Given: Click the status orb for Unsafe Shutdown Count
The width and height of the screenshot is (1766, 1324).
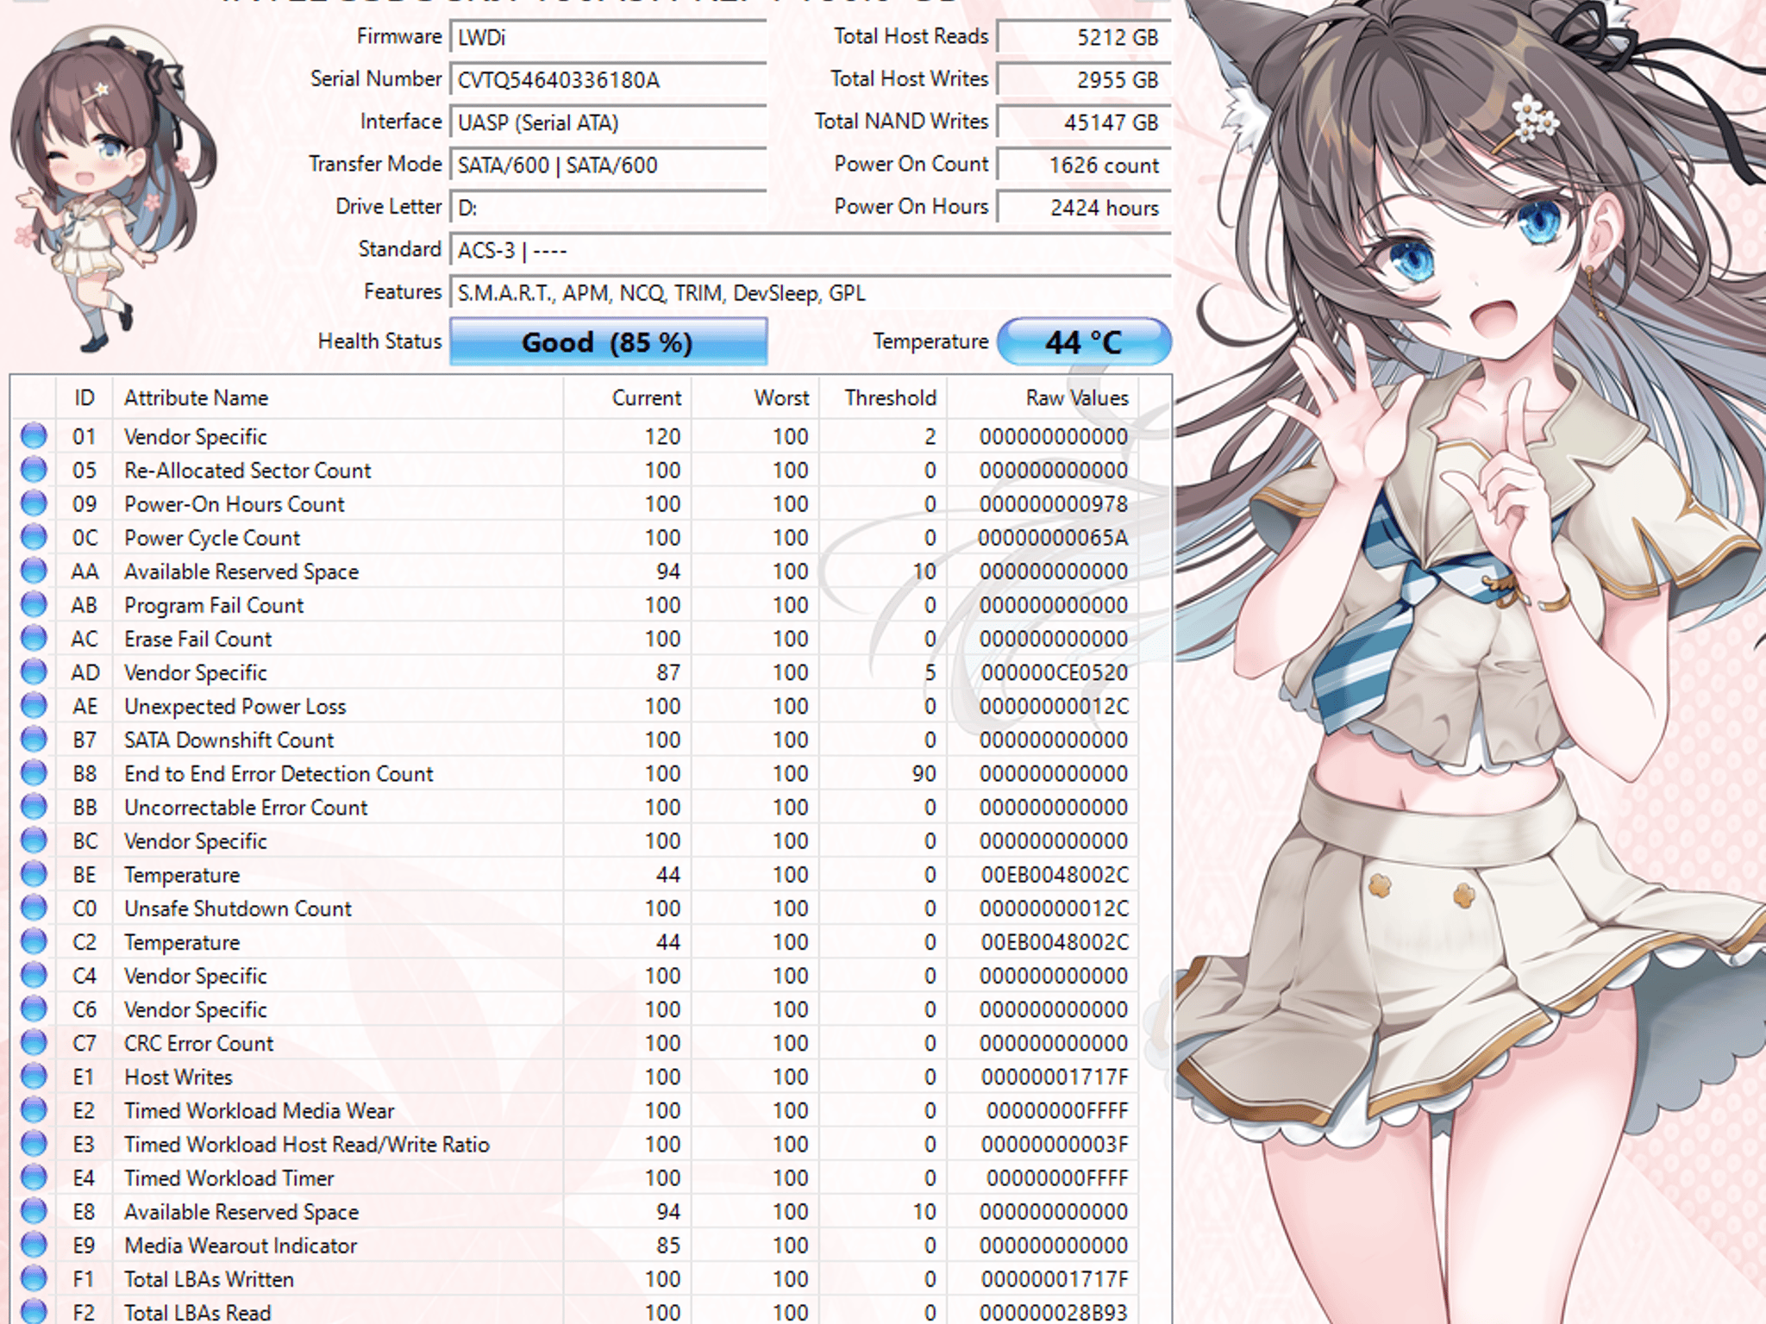Looking at the screenshot, I should click(x=34, y=908).
